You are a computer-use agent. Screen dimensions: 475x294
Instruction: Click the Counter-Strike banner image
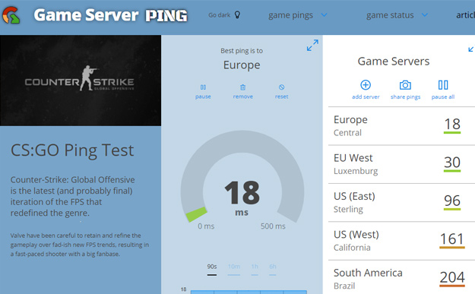tap(81, 81)
